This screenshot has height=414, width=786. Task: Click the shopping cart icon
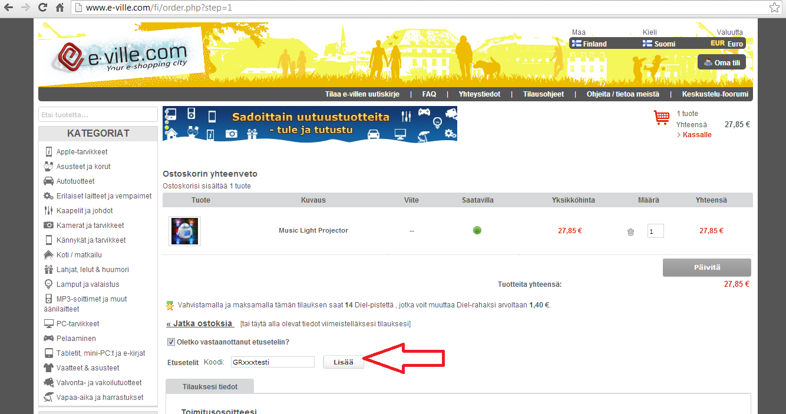[x=661, y=118]
